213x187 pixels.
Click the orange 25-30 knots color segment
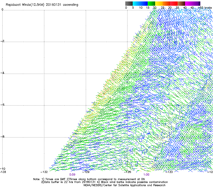[x=166, y=3]
